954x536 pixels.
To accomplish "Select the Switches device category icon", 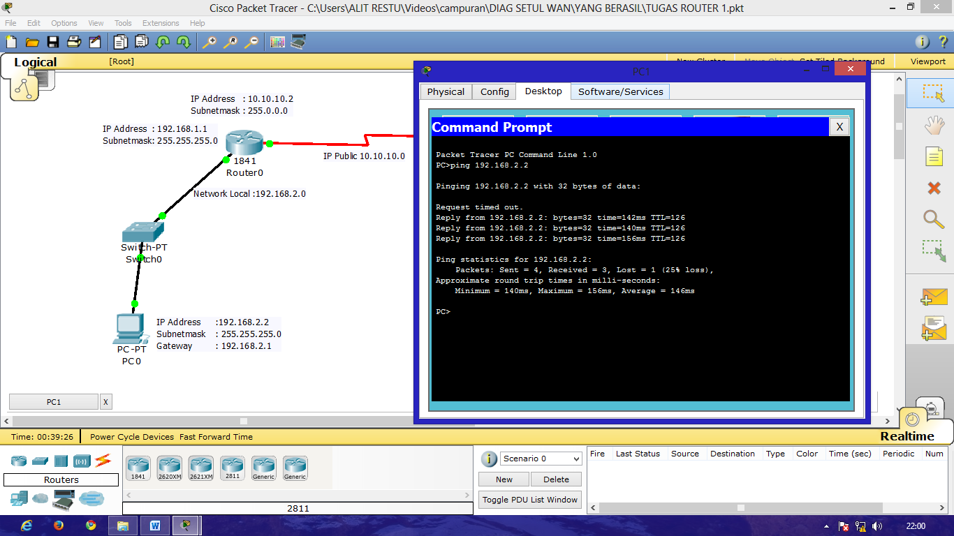I will pos(41,461).
